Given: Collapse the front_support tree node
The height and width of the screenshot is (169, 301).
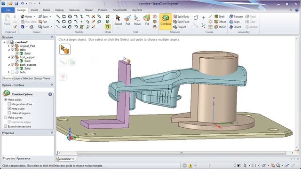Looking at the screenshot, I should [8, 57].
